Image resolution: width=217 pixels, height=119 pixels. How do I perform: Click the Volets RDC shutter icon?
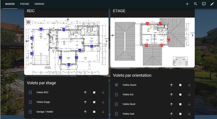click(x=30, y=92)
